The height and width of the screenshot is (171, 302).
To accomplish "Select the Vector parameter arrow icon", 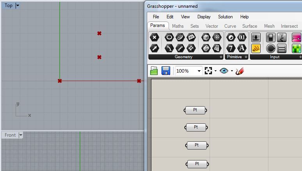I will click(155, 48).
